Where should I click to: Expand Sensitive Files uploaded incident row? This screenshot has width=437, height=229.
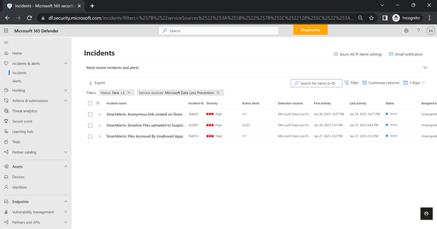click(x=99, y=125)
